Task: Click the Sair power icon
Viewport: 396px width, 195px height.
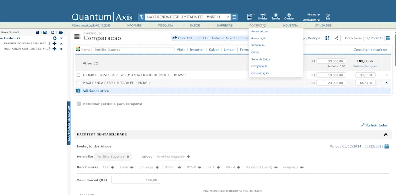Action: click(x=328, y=15)
